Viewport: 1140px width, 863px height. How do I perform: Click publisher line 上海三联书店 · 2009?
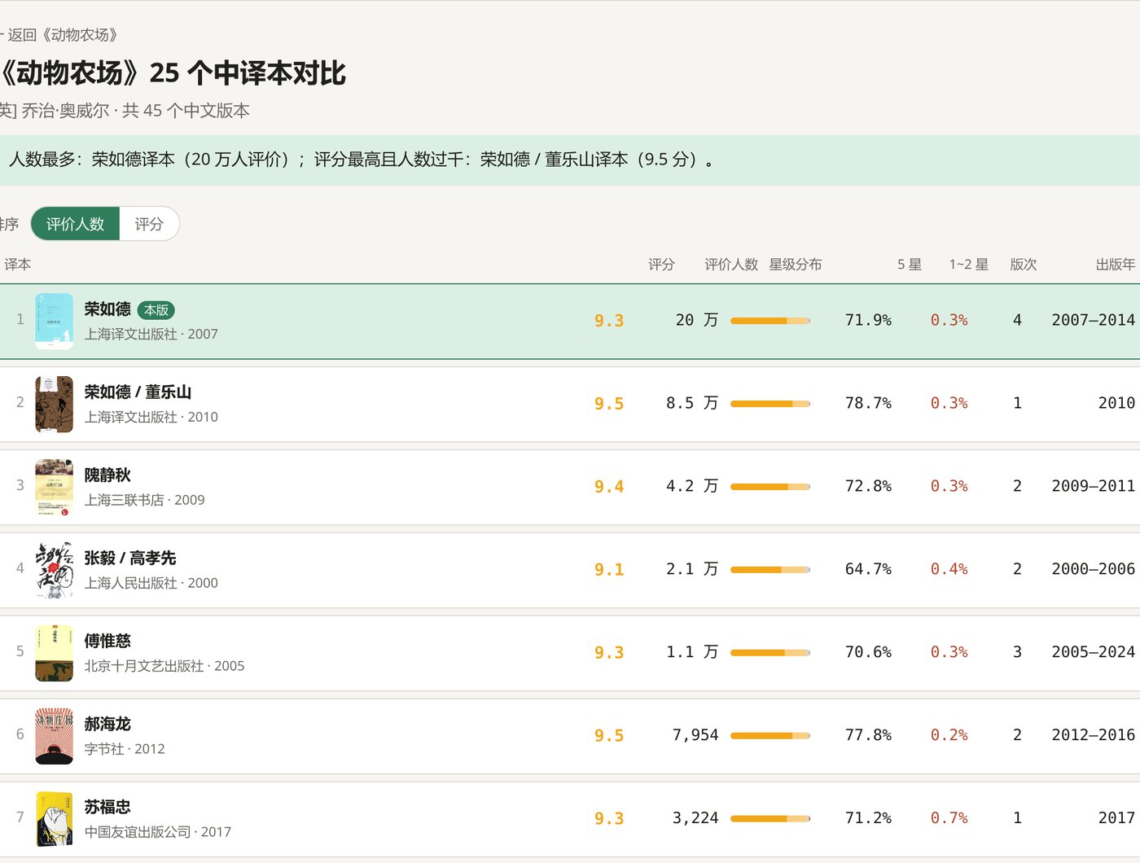coord(145,500)
